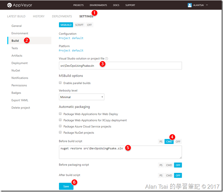This screenshot has height=192, width=223.
Task: Turn the build mode OFF
Action: (x=89, y=25)
